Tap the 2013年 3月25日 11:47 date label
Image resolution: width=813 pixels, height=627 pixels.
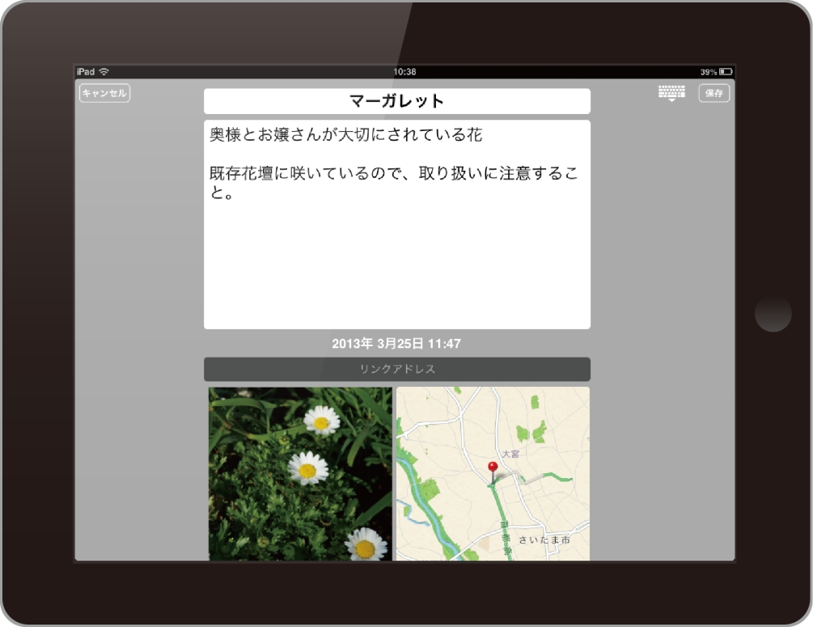click(x=396, y=344)
